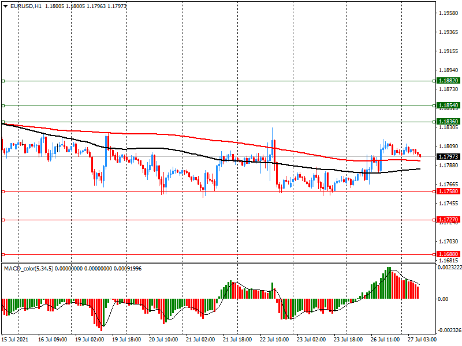The height and width of the screenshot is (346, 462).
Task: Click the 22 Jul 10:00 time label
Action: pos(274,340)
